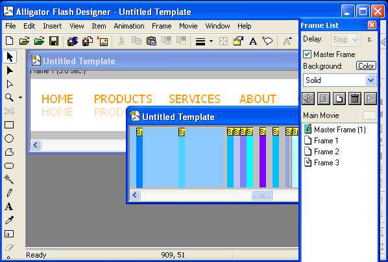Insert an image using the picture icon
The height and width of the screenshot is (262, 388).
coord(103,41)
